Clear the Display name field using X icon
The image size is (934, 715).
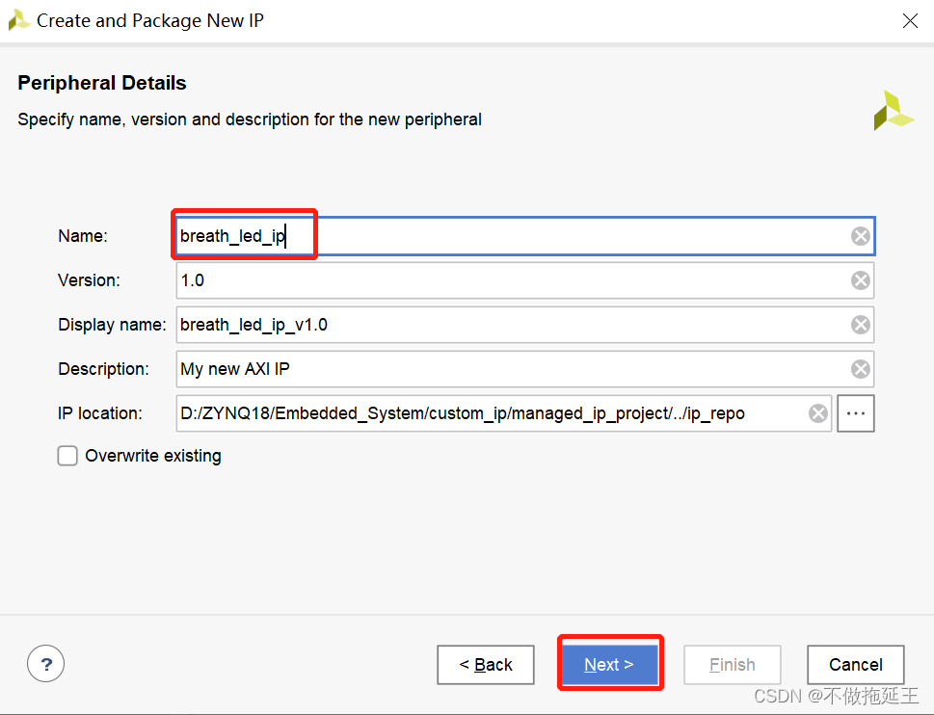pyautogui.click(x=860, y=325)
